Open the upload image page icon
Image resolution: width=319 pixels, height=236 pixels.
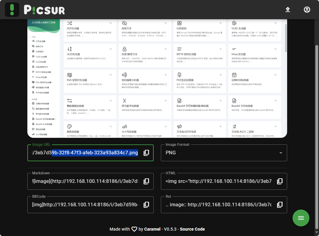pyautogui.click(x=288, y=10)
